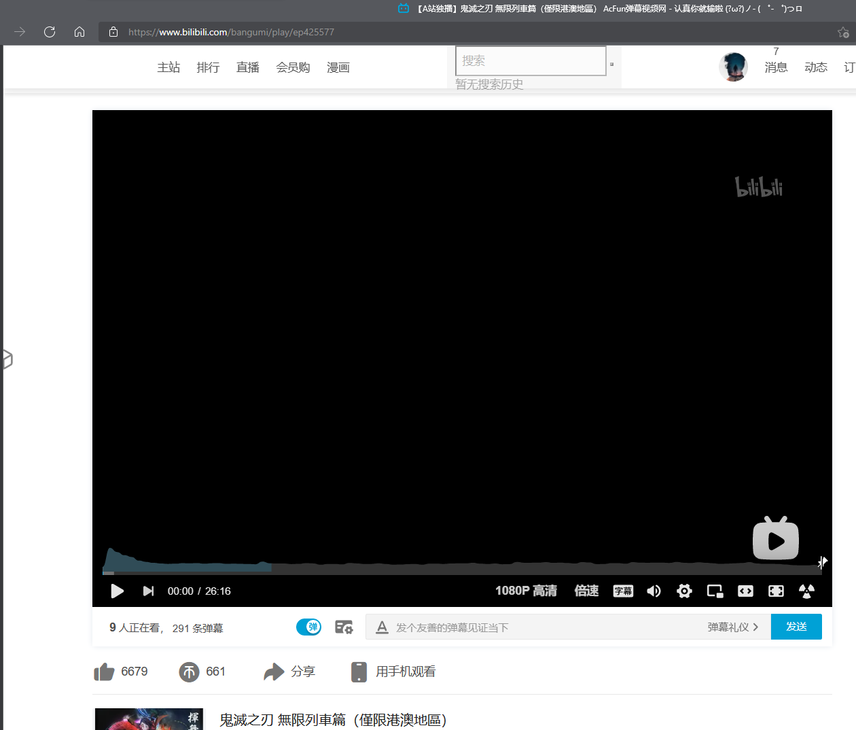Open the anime cover thumbnail

click(149, 719)
